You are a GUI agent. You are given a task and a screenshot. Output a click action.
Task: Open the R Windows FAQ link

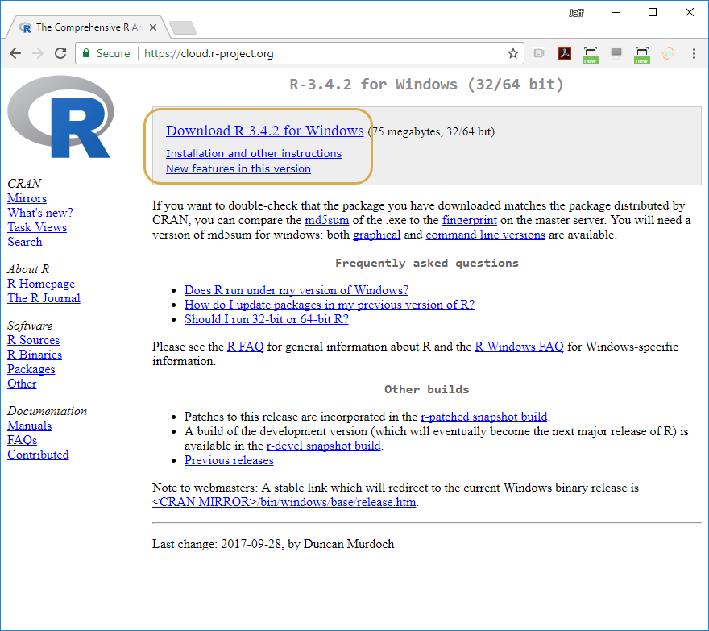(519, 347)
